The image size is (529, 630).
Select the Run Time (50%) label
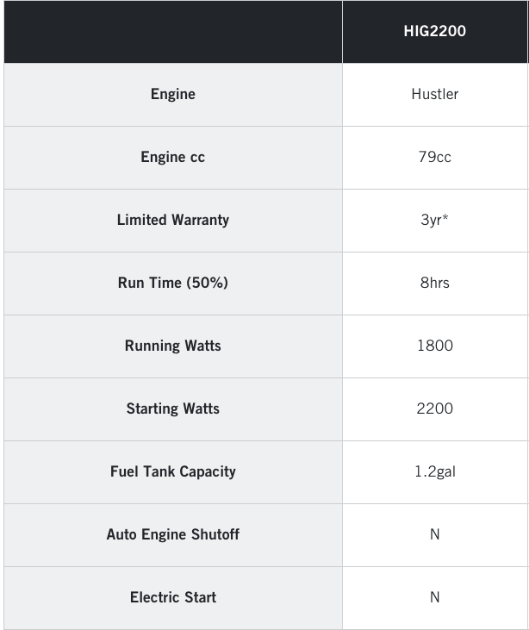point(173,283)
